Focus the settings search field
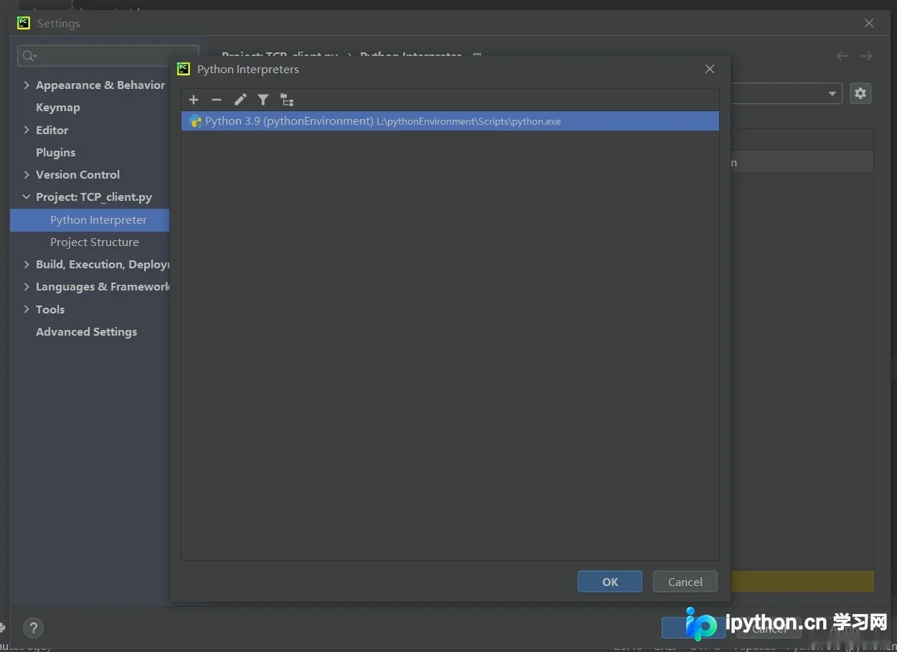This screenshot has height=652, width=897. tap(108, 56)
